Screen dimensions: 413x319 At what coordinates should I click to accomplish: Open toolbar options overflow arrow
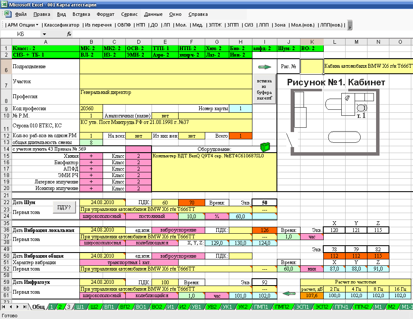pyautogui.click(x=350, y=26)
